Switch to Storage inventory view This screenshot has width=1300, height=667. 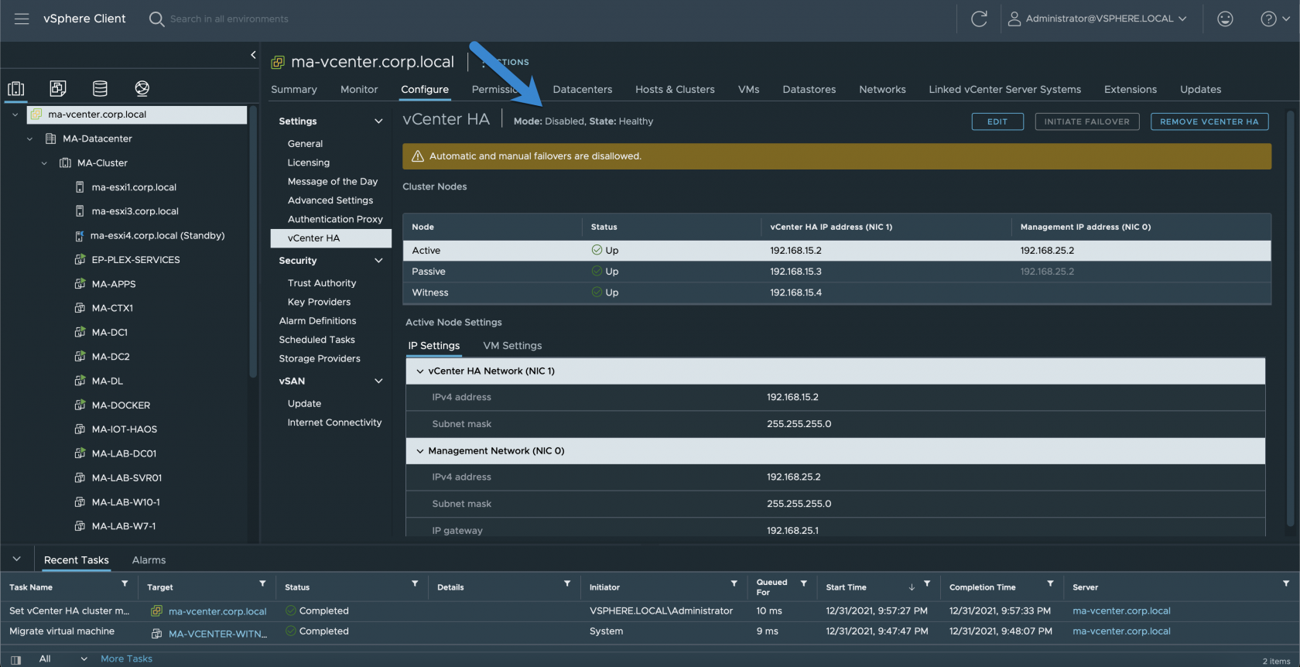point(100,88)
